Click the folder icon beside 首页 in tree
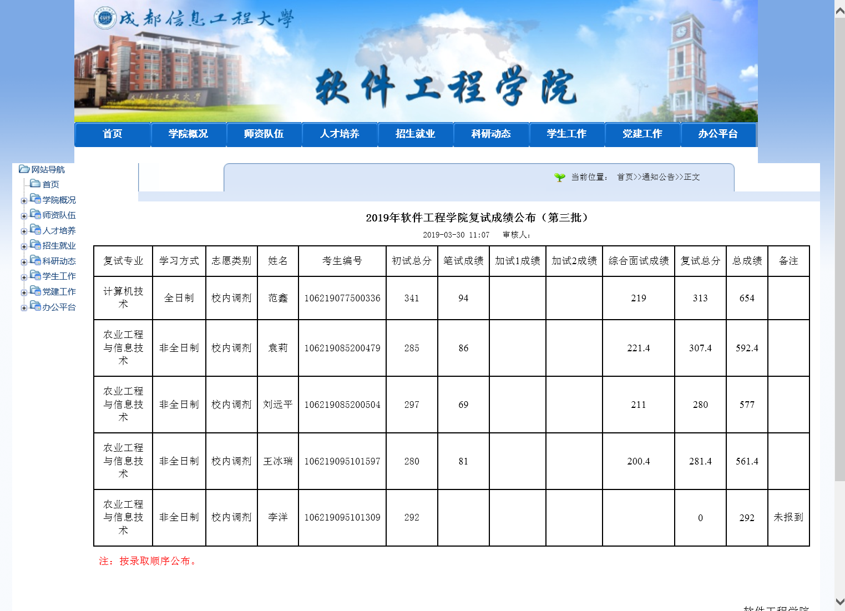Image resolution: width=845 pixels, height=611 pixels. click(x=35, y=184)
